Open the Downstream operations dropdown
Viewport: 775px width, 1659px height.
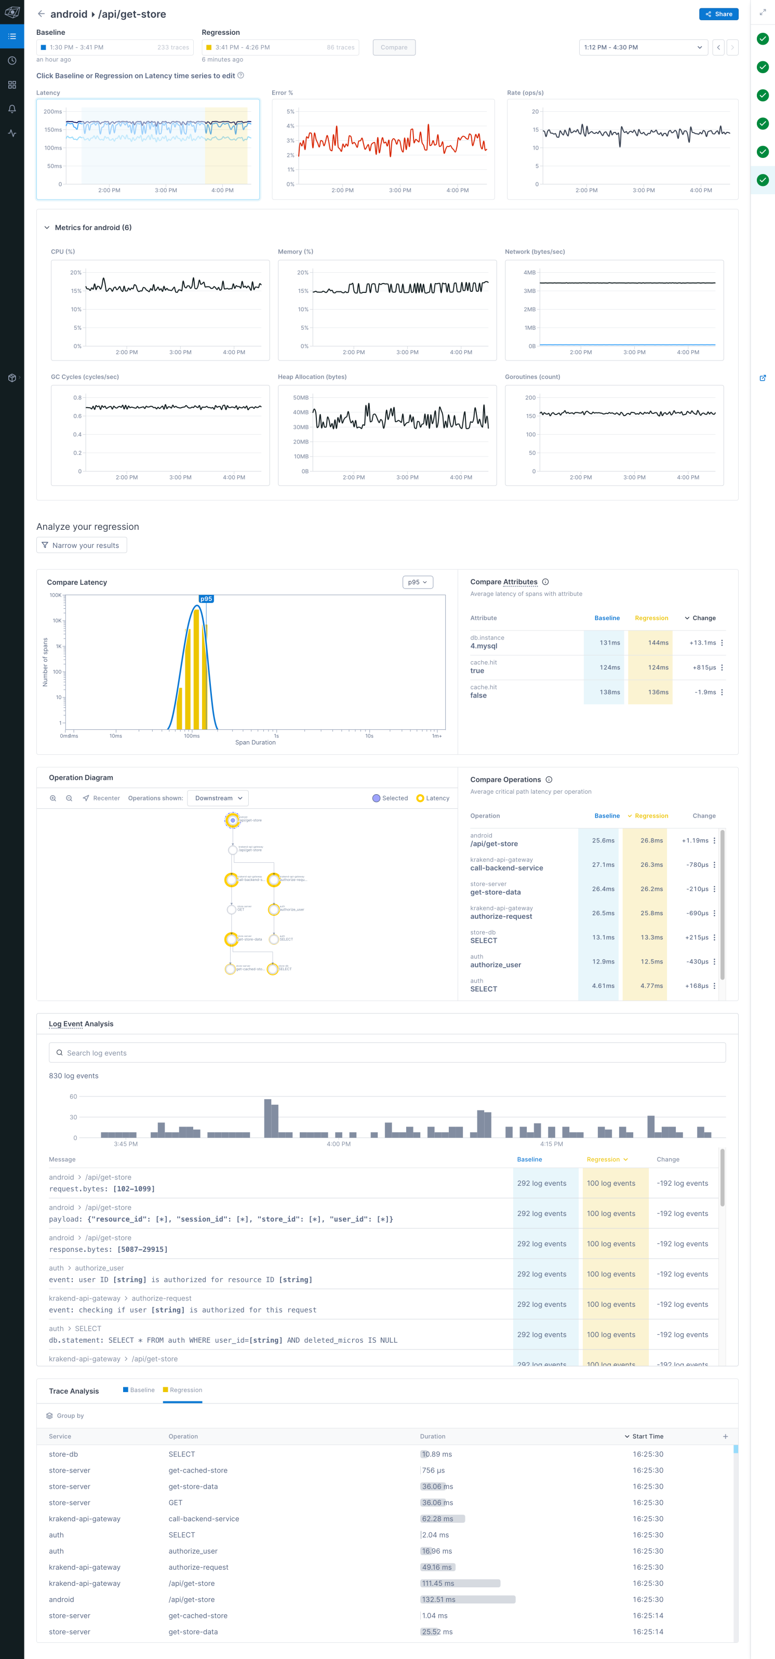tap(218, 798)
